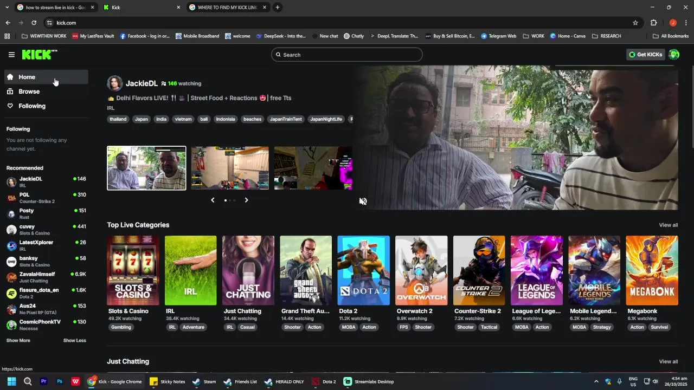This screenshot has height=390, width=694.
Task: Go back in Chrome
Action: click(8, 23)
